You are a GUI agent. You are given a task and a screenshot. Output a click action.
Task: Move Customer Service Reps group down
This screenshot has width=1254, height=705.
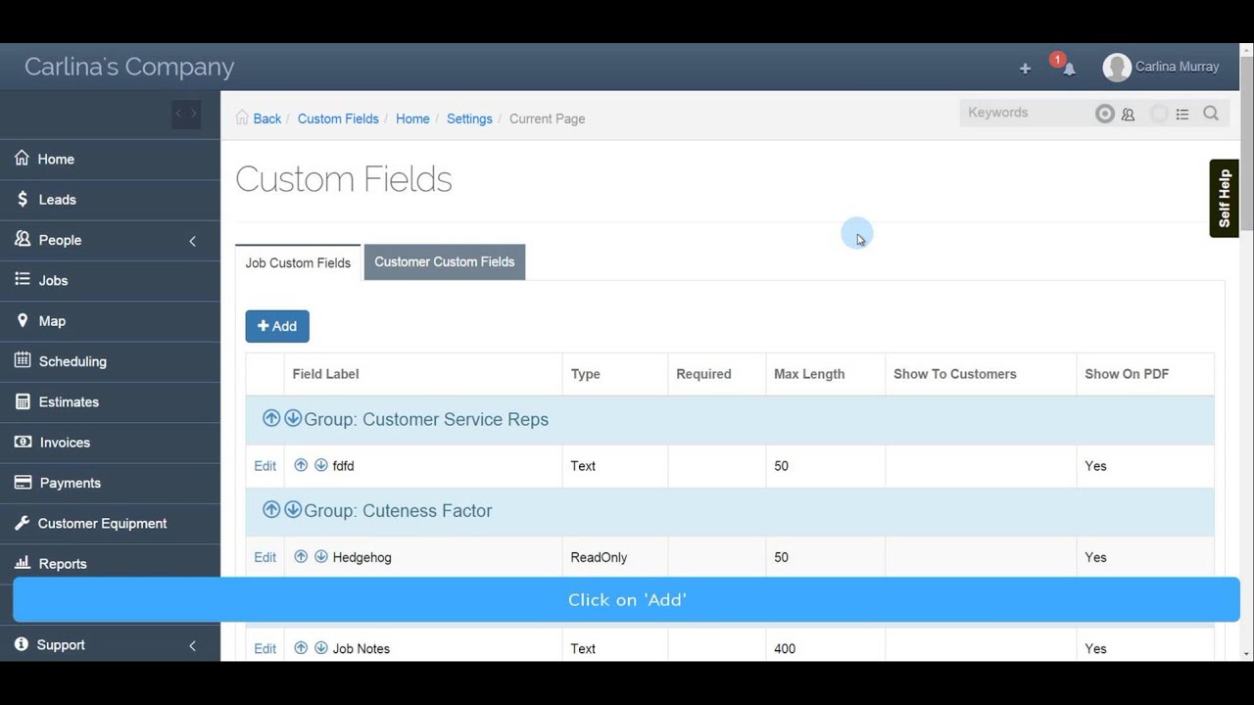[293, 418]
